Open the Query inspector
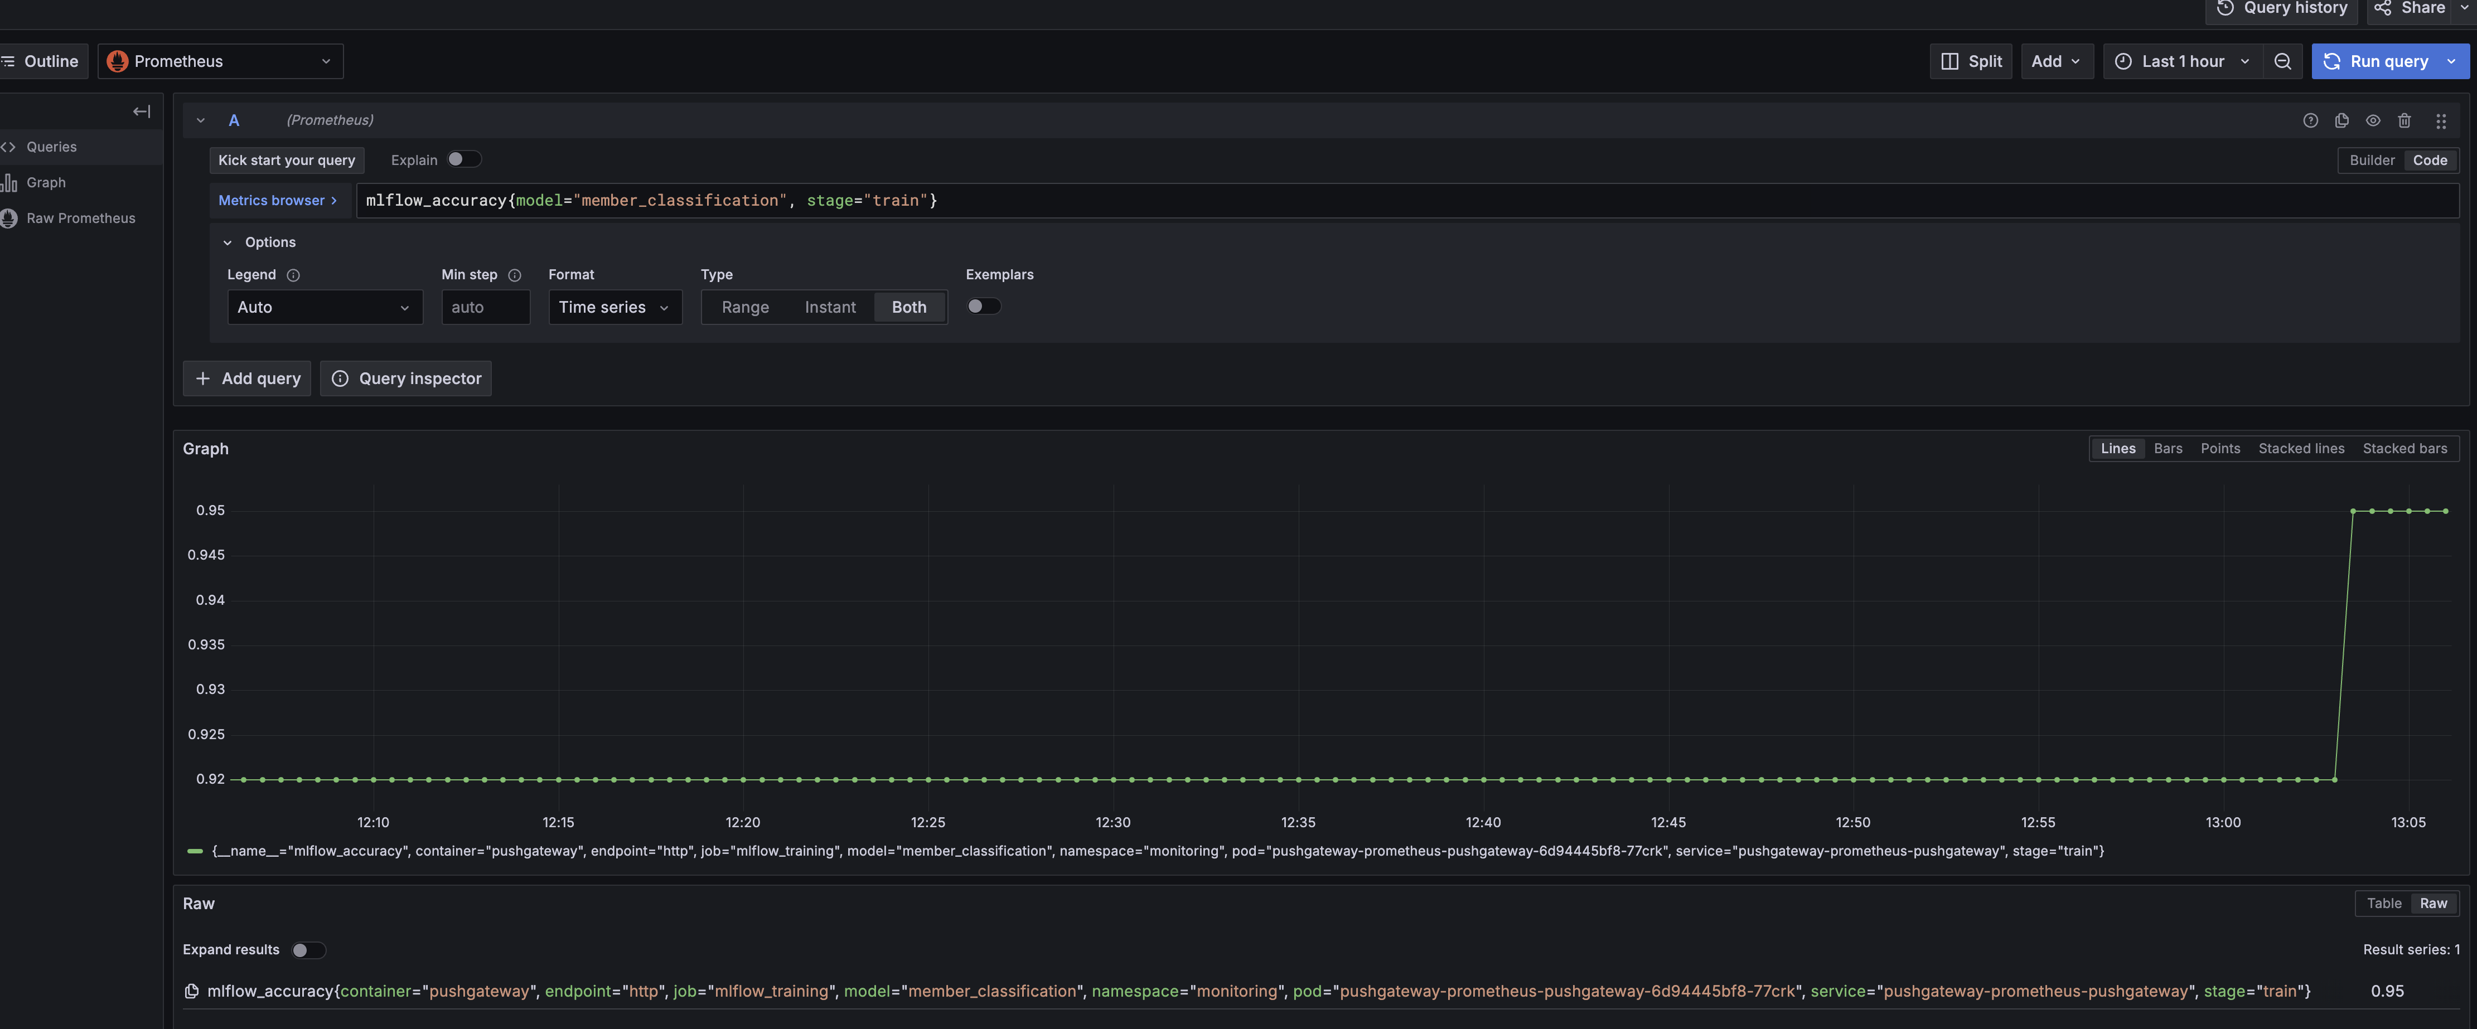Screen dimensions: 2477x1029 click(x=406, y=378)
